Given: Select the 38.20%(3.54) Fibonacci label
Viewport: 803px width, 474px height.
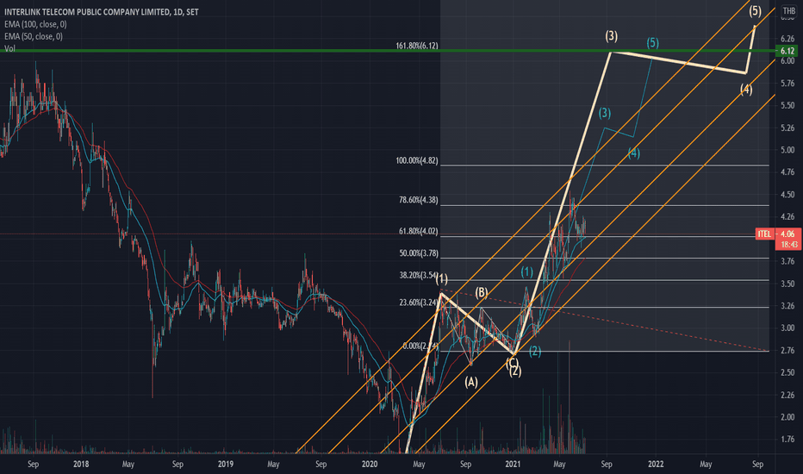Looking at the screenshot, I should pos(419,275).
